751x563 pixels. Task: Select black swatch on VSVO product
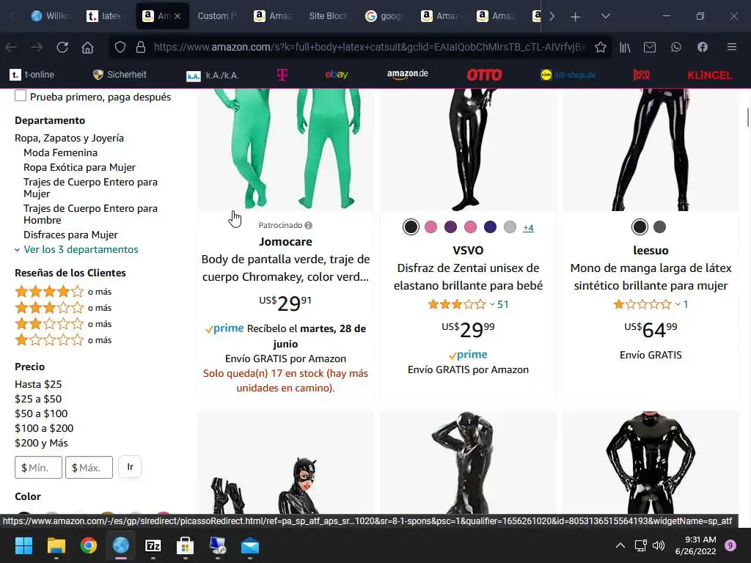point(411,227)
